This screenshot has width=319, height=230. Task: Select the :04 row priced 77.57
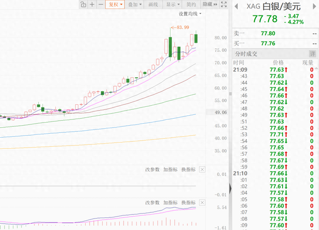[274, 193]
